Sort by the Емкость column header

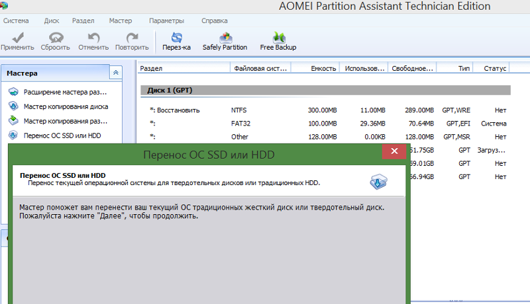(x=315, y=68)
